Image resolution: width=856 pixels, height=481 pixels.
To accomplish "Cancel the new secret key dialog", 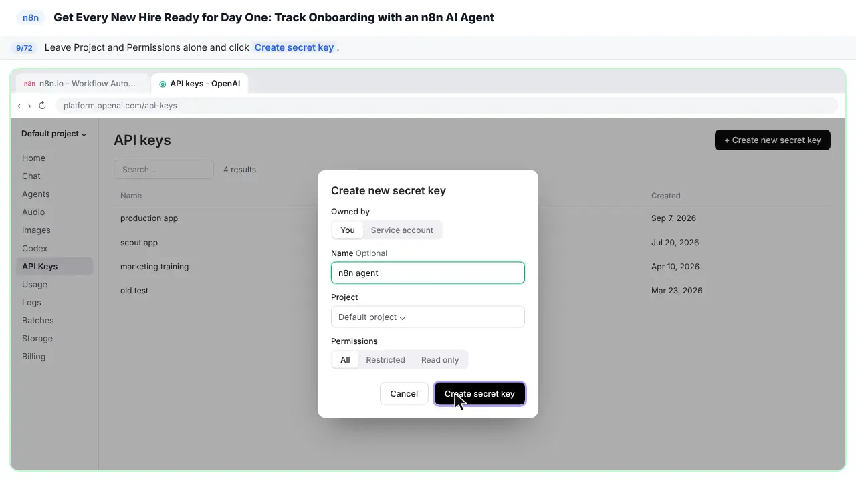I will (404, 394).
